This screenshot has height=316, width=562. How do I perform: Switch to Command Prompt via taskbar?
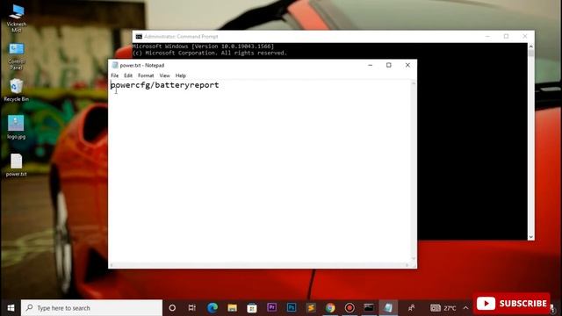coord(369,308)
